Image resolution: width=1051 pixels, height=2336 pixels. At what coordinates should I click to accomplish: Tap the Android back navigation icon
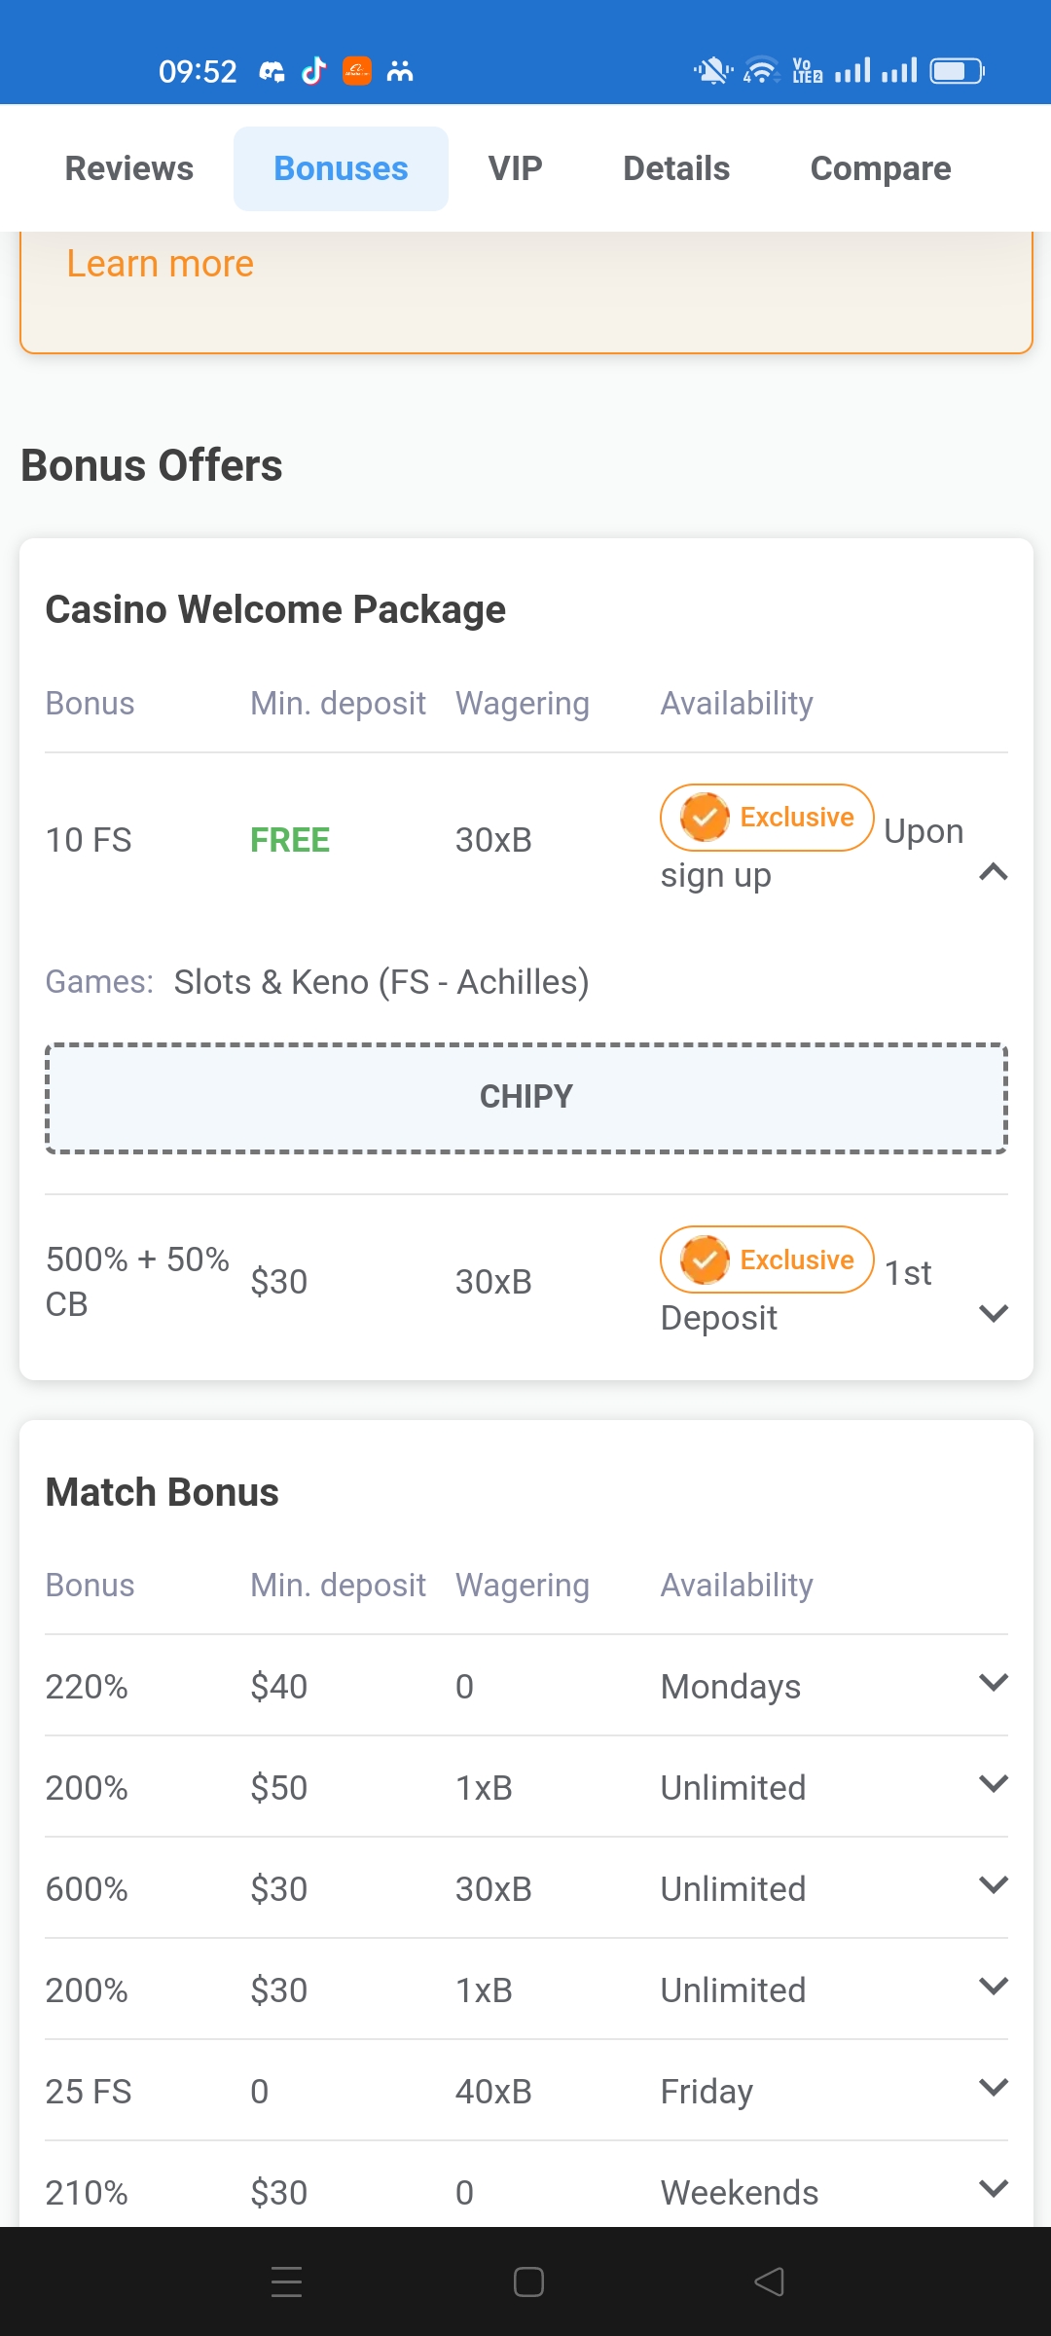point(770,2281)
